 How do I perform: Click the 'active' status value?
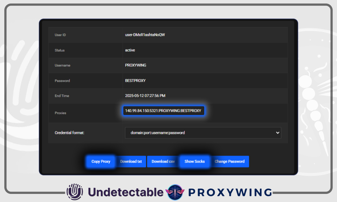pos(130,50)
